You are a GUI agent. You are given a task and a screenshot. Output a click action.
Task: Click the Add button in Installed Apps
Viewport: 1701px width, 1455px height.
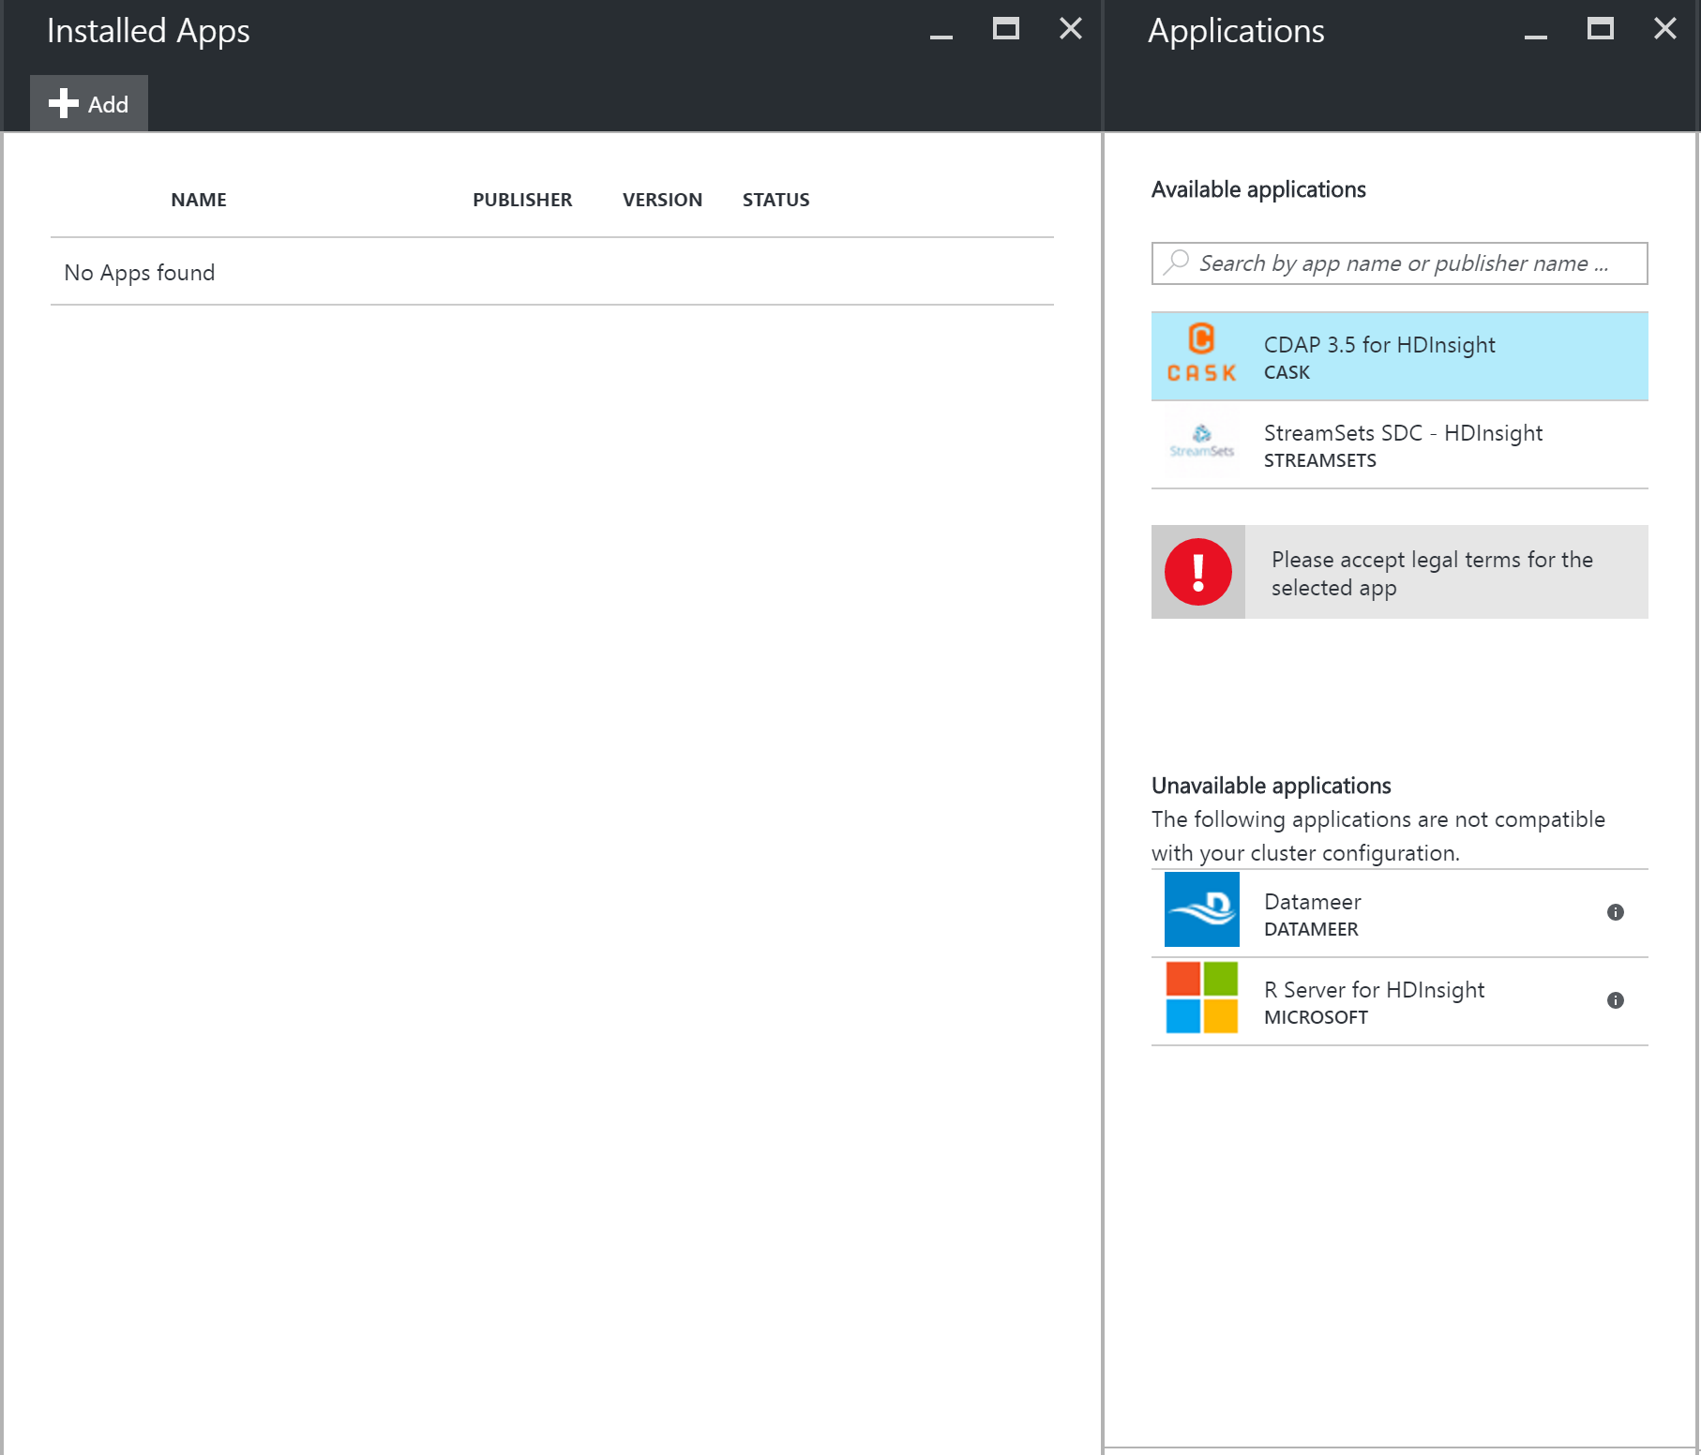click(89, 103)
